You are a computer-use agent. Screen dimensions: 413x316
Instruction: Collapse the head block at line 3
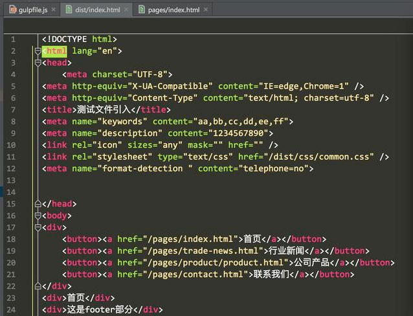[38, 63]
